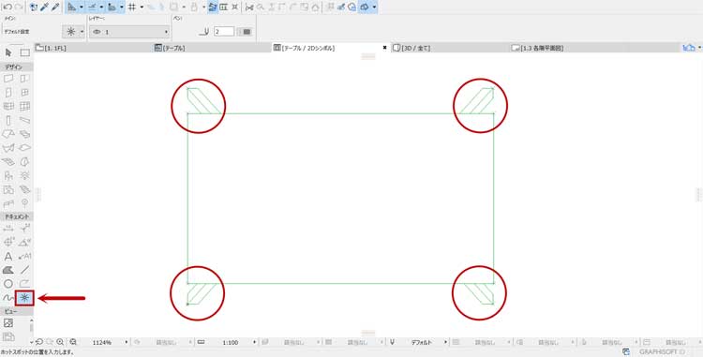703x357 pixels.
Task: Choose the Marquee rectangle tool
Action: pos(25,52)
